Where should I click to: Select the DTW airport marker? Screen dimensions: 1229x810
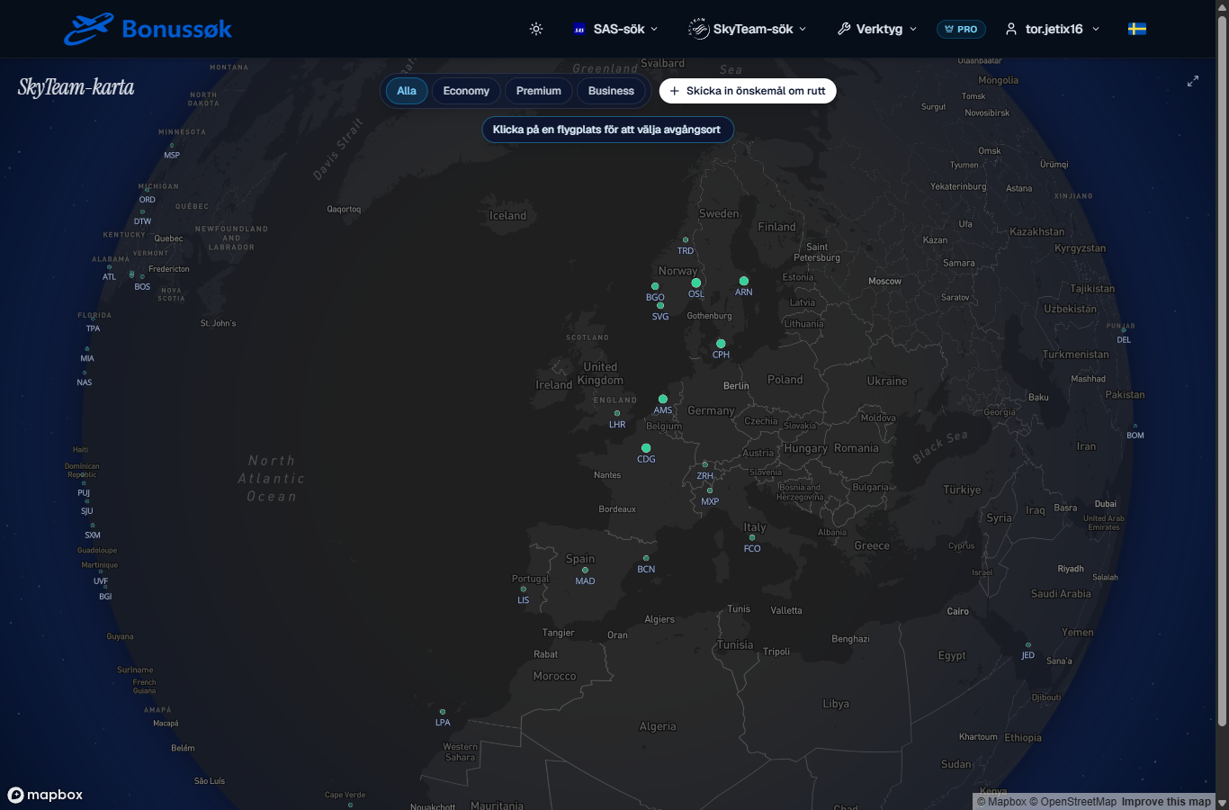coord(142,211)
